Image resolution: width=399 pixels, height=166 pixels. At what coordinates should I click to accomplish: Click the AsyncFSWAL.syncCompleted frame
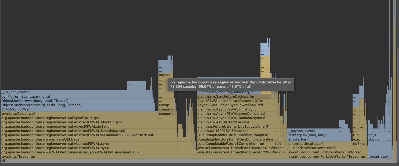[236, 113]
